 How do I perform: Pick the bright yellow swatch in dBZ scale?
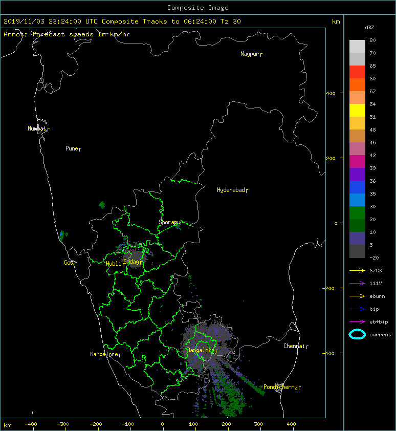point(357,110)
